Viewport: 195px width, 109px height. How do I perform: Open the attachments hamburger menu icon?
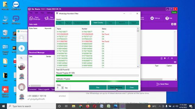175,62
